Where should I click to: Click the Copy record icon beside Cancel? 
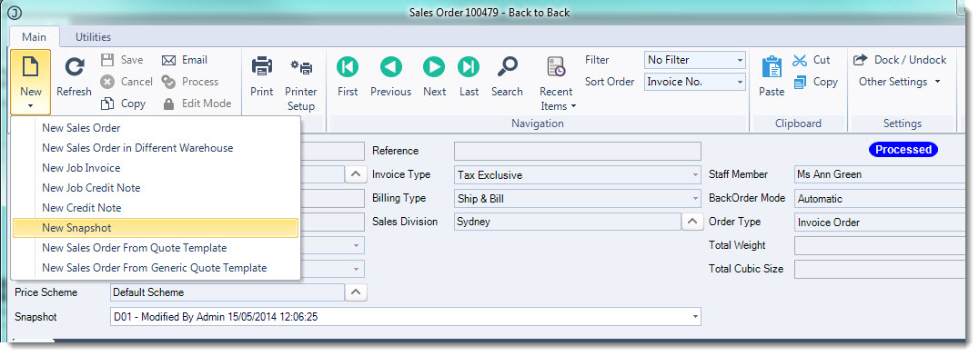point(107,104)
